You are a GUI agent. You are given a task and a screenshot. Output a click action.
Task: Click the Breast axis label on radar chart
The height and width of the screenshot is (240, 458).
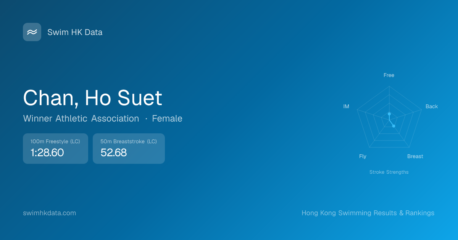(415, 156)
